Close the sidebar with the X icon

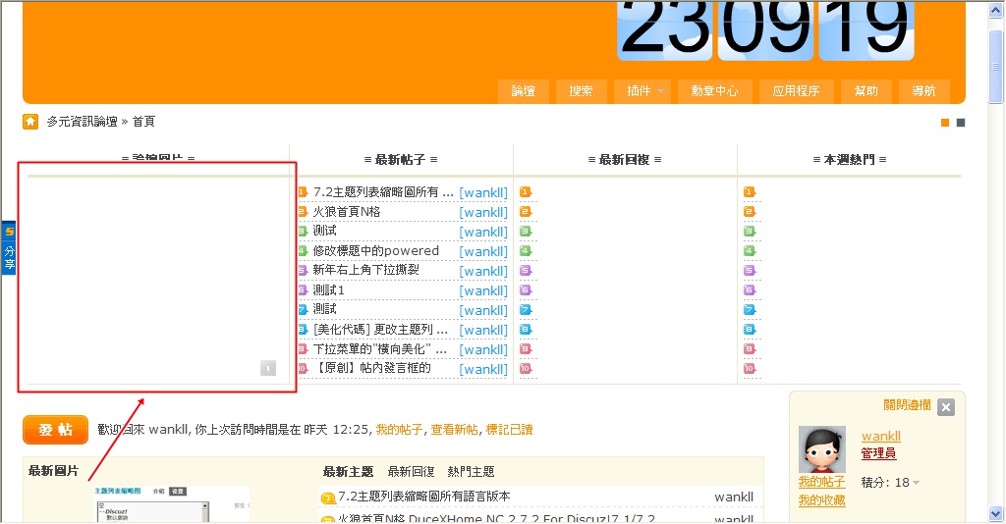pos(945,407)
